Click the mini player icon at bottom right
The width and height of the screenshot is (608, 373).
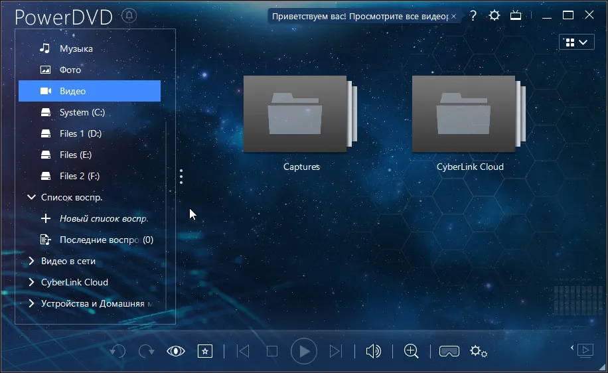pyautogui.click(x=585, y=350)
